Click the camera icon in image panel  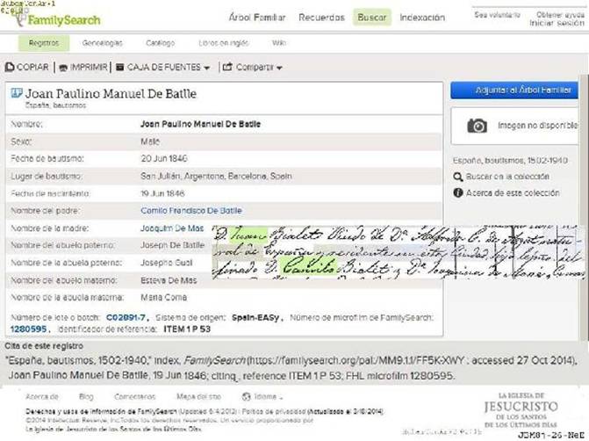[x=477, y=126]
